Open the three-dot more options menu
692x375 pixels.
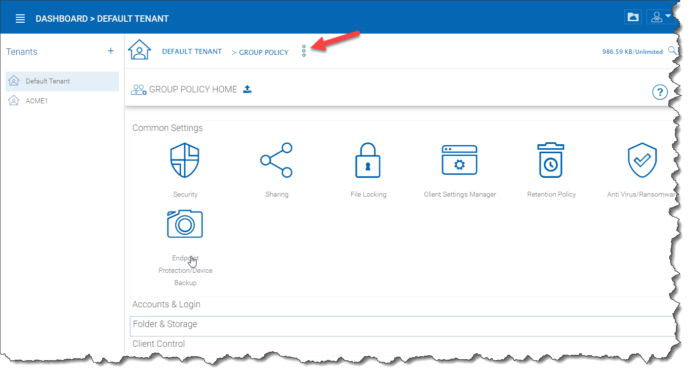[x=304, y=51]
